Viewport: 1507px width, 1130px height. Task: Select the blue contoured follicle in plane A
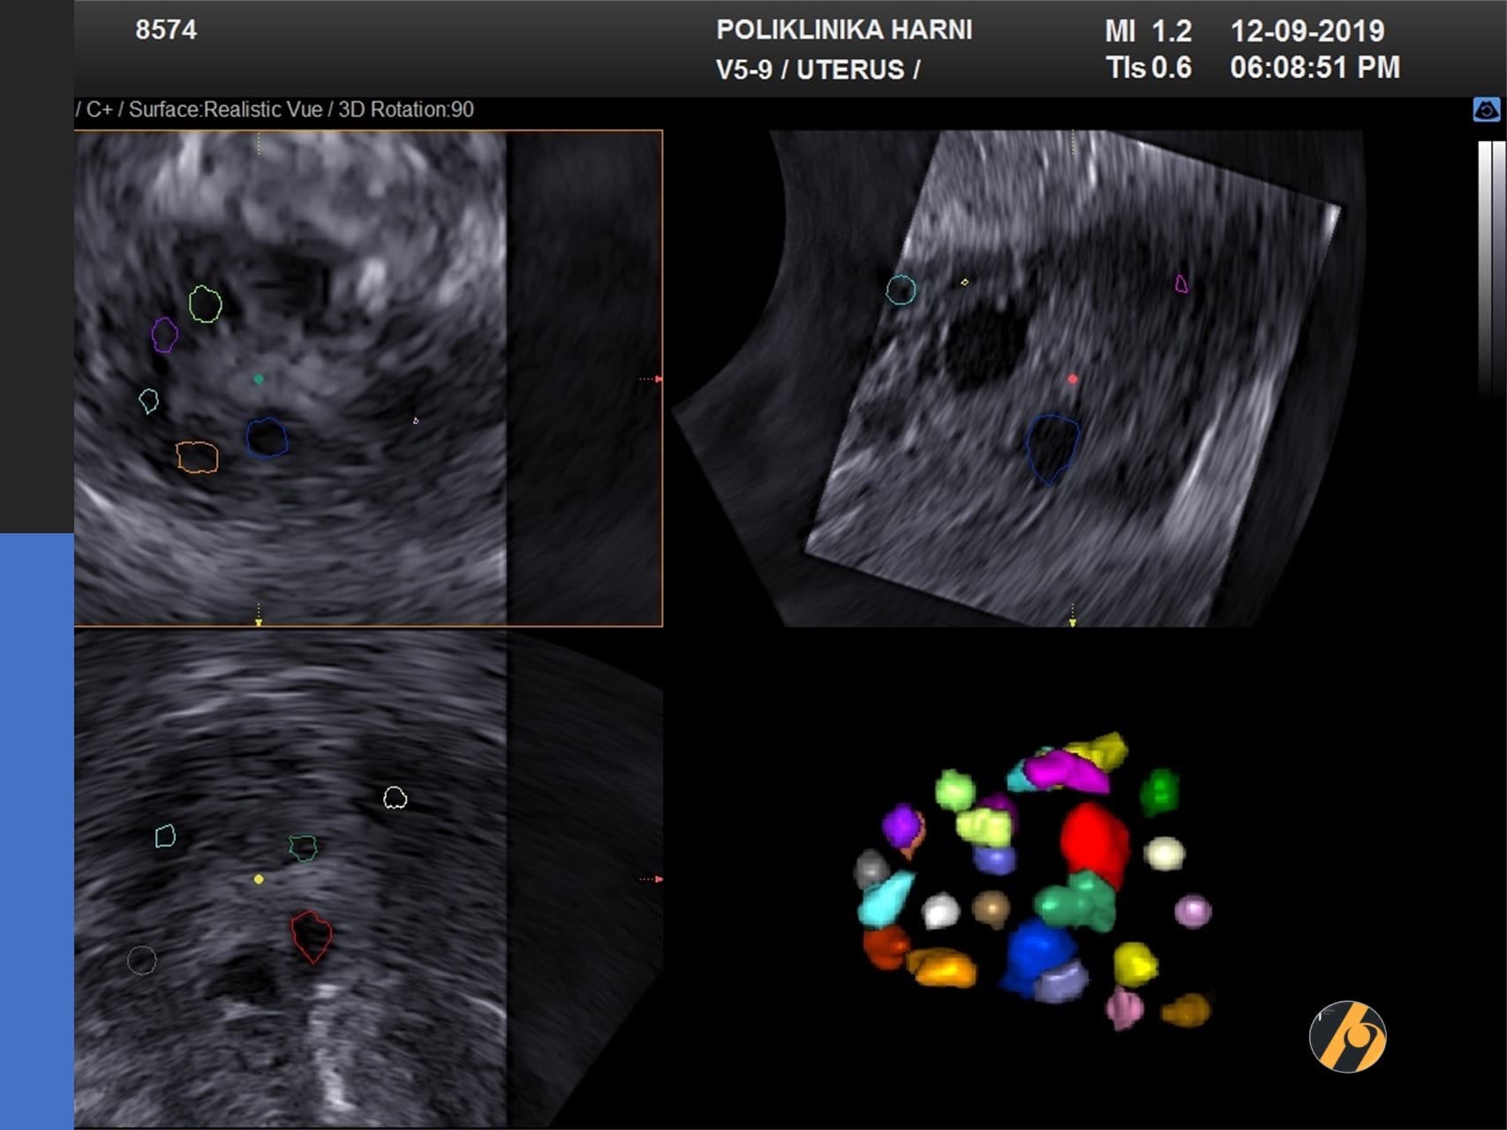267,440
